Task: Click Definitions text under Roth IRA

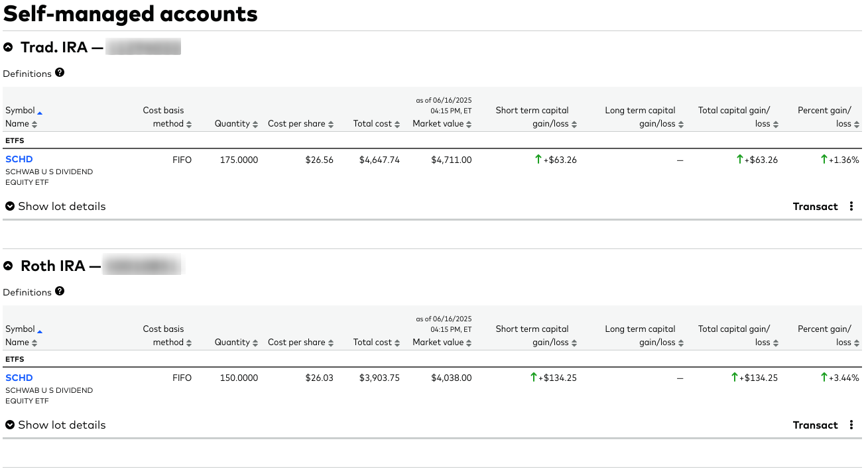Action: tap(27, 292)
